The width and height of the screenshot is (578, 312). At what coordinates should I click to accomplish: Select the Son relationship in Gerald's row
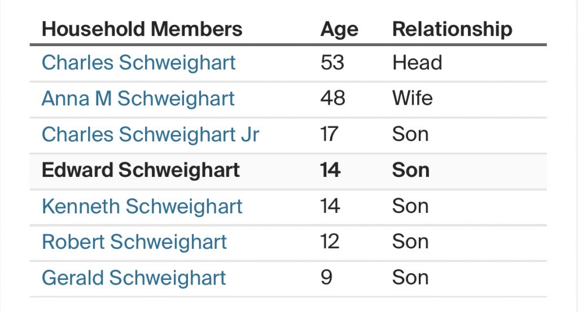[x=410, y=278]
